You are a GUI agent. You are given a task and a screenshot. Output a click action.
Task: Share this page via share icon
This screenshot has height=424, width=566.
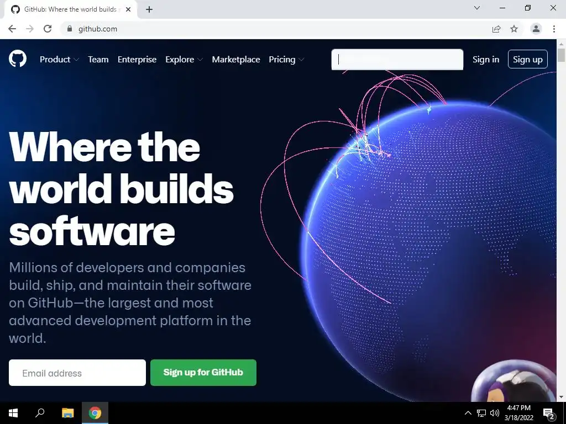click(496, 29)
